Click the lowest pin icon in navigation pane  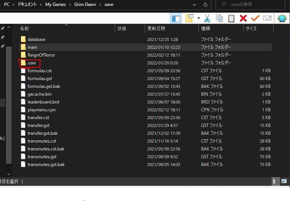3,46
